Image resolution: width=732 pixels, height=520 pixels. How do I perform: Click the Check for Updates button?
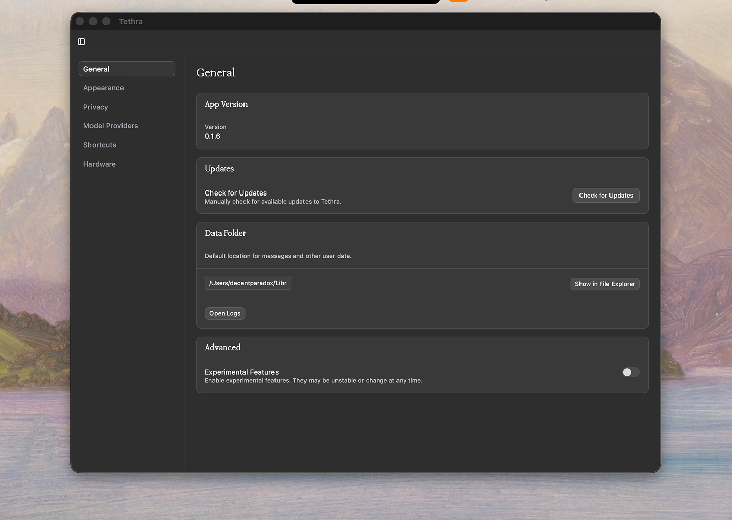click(x=606, y=195)
